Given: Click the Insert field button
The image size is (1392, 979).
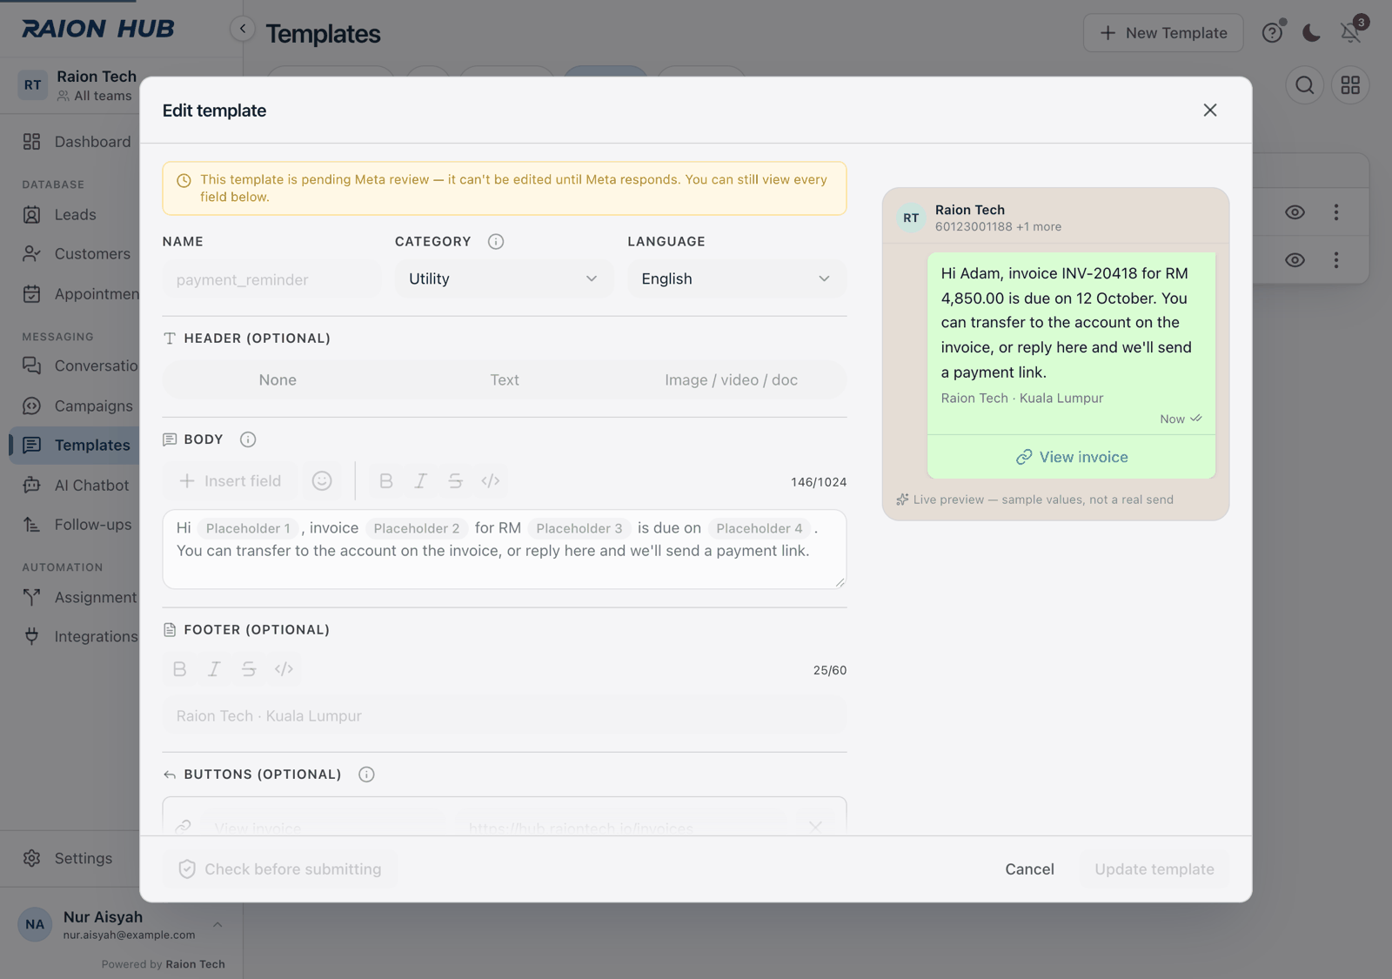Looking at the screenshot, I should point(230,481).
